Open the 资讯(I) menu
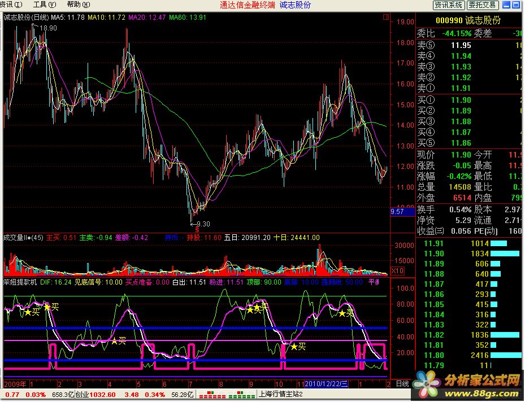Screen dimensions: 525x402 [11, 5]
